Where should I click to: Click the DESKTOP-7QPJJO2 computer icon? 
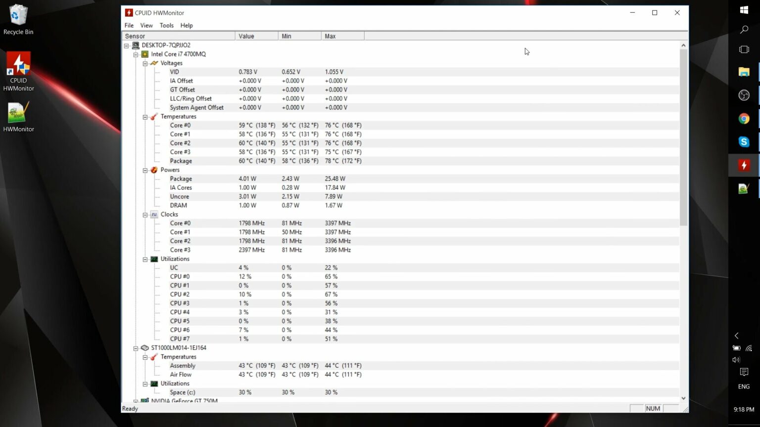[135, 45]
